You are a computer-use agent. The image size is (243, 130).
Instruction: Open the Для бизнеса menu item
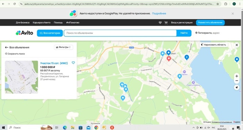(x=23, y=23)
